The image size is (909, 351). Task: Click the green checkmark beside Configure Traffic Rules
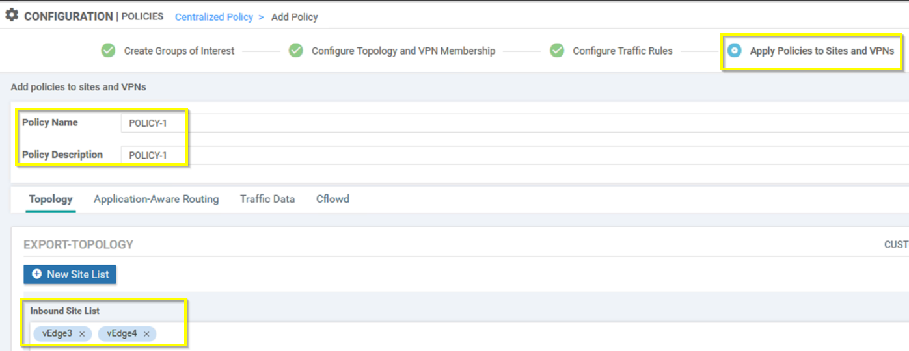pos(557,51)
